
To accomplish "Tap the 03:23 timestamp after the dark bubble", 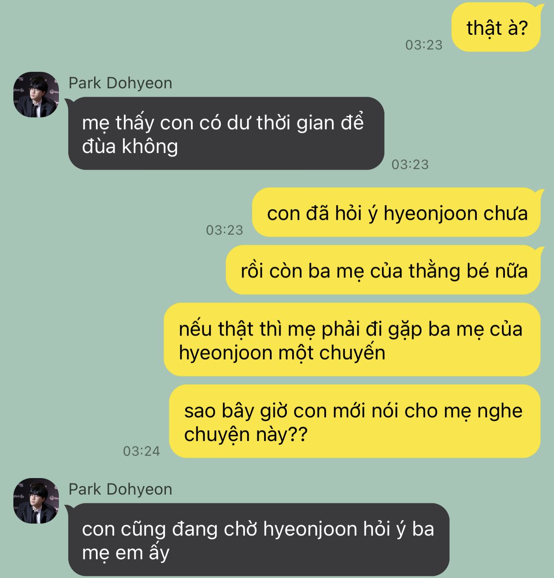I will click(410, 165).
